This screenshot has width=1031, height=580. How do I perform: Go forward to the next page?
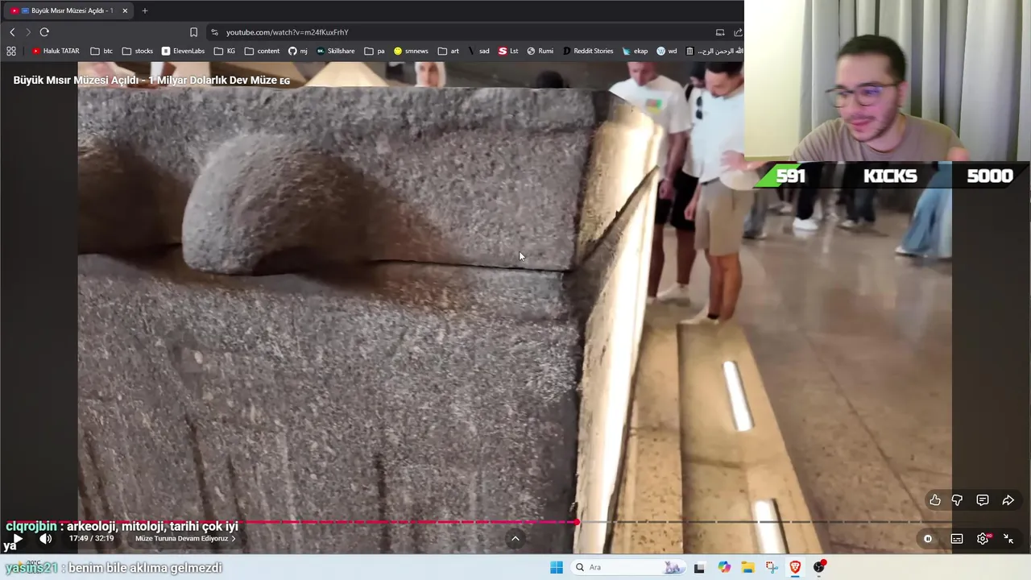tap(27, 32)
